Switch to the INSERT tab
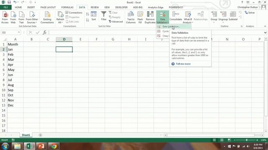 pyautogui.click(x=31, y=7)
